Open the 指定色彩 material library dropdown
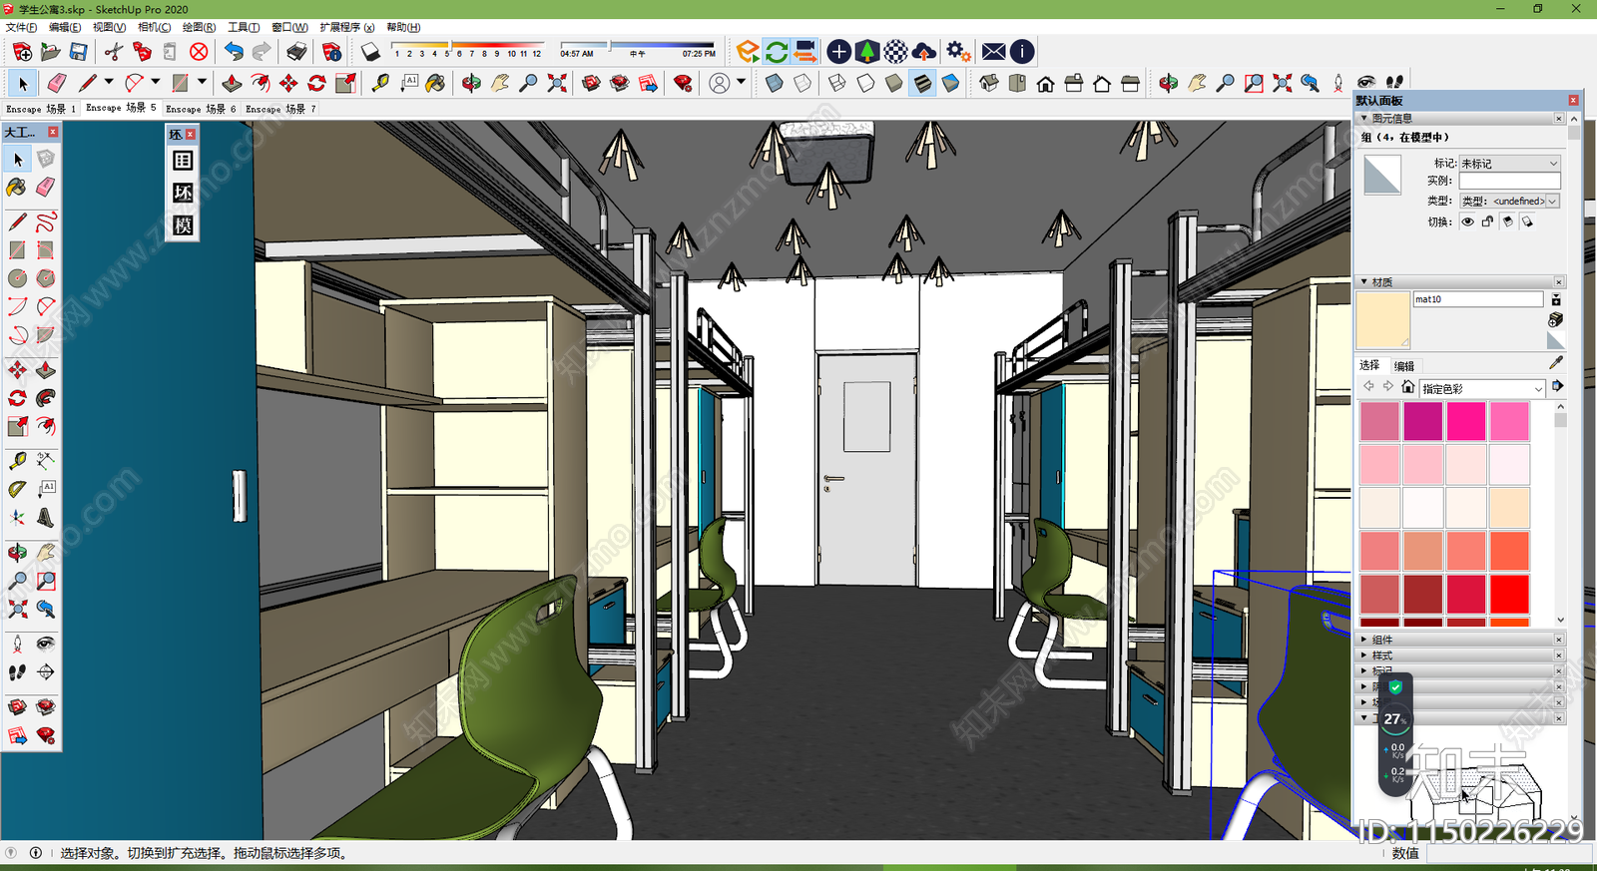Viewport: 1597px width, 871px height. [1482, 388]
